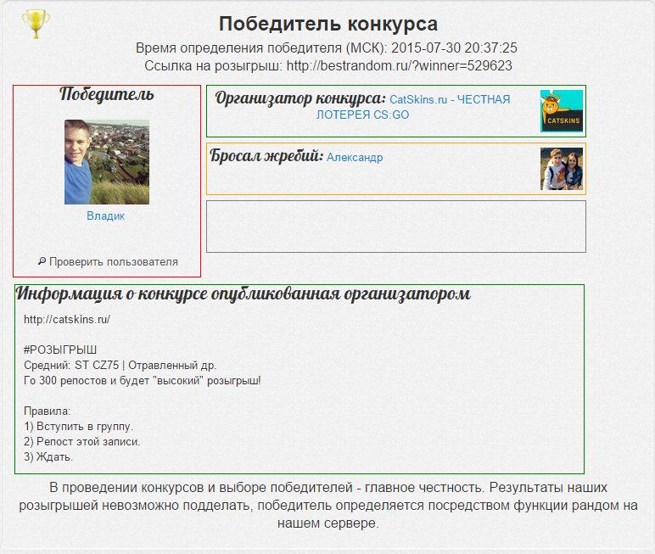This screenshot has width=655, height=554.
Task: Click the honesty disclaimer paragraph at the bottom
Action: [x=328, y=506]
